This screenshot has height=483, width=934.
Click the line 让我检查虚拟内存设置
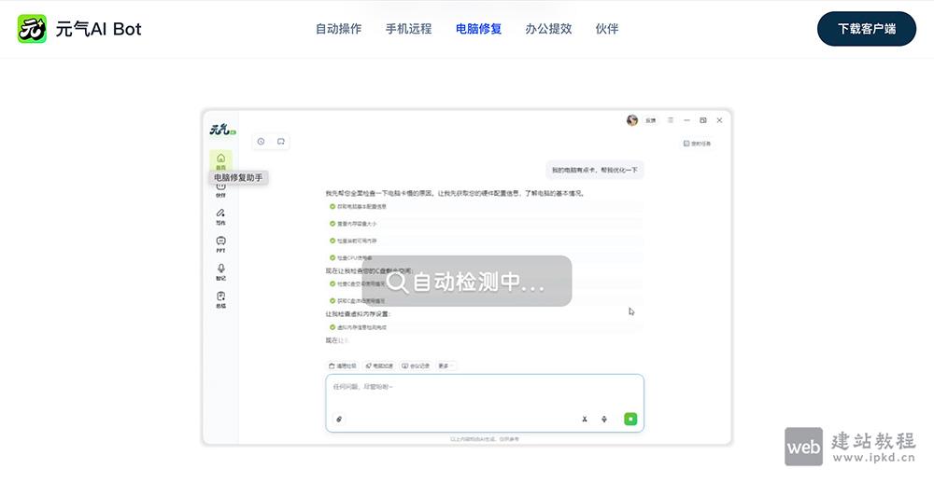[358, 313]
